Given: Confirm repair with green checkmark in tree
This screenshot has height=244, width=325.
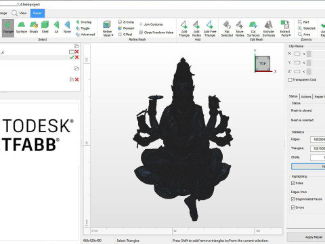Looking at the screenshot, I should point(72,58).
